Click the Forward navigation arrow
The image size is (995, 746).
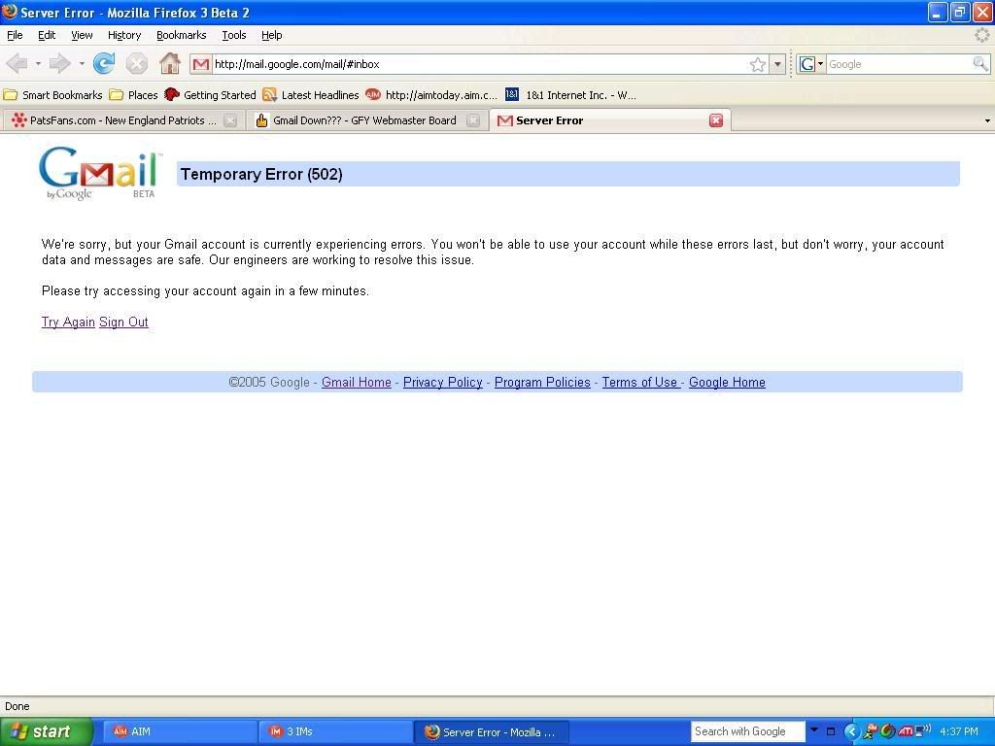[60, 64]
